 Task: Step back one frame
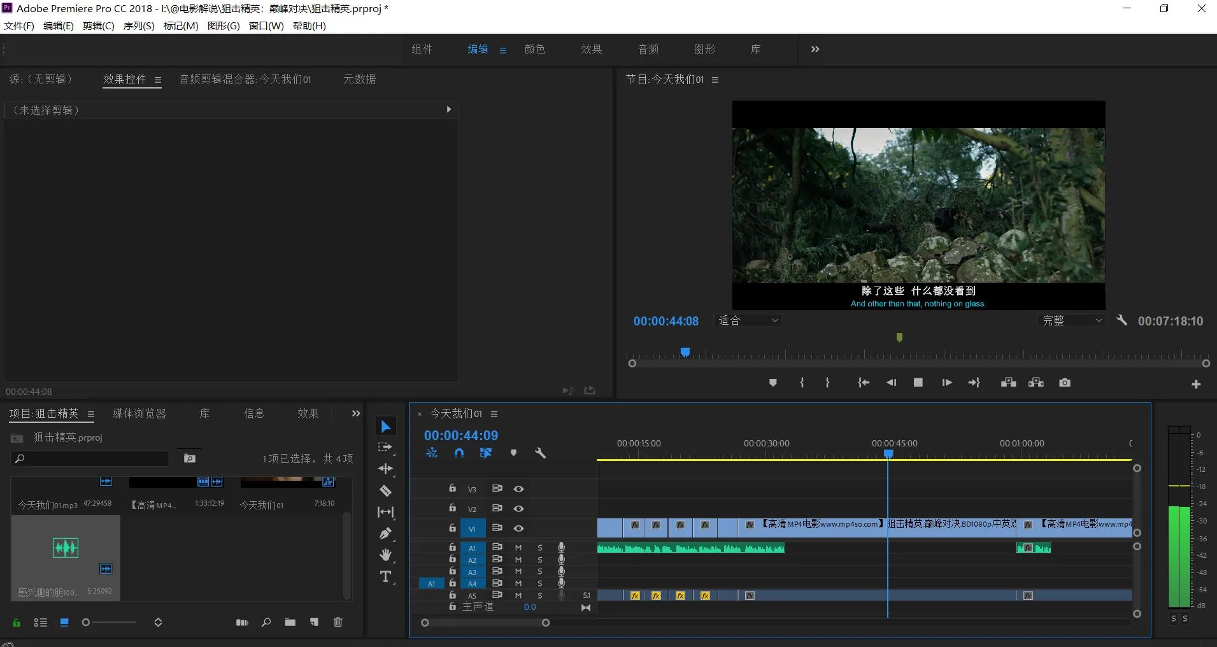[x=891, y=383]
